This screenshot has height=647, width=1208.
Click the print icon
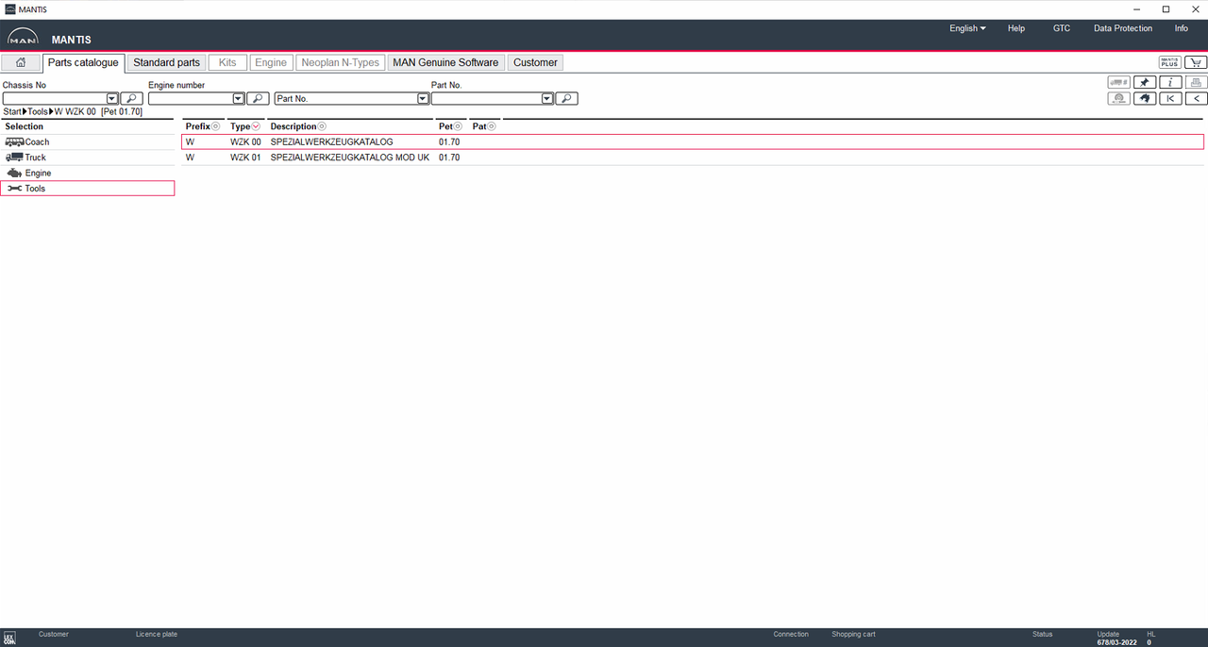(x=1196, y=83)
